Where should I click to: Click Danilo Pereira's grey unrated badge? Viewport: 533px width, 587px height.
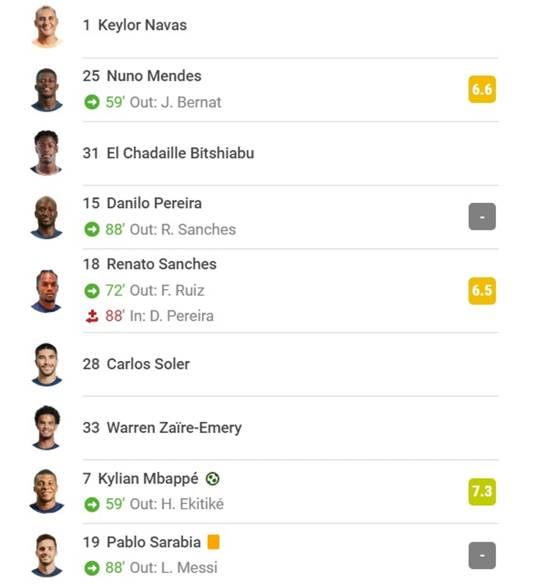(x=482, y=217)
